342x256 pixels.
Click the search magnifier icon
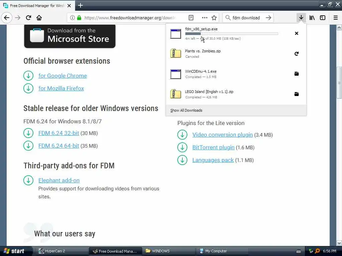(x=228, y=18)
